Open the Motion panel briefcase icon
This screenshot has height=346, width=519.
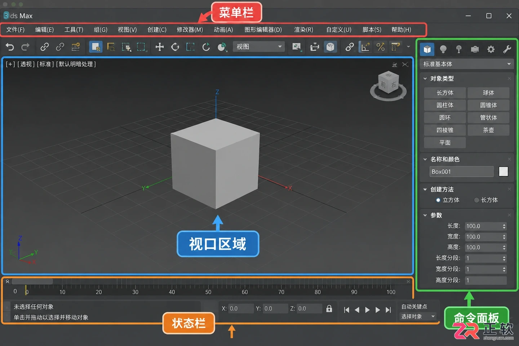click(x=475, y=49)
